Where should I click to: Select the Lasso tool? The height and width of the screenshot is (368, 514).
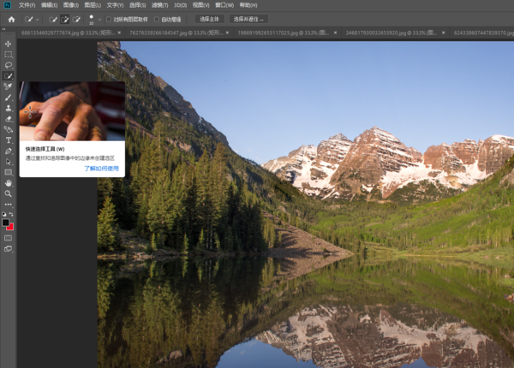click(x=8, y=65)
